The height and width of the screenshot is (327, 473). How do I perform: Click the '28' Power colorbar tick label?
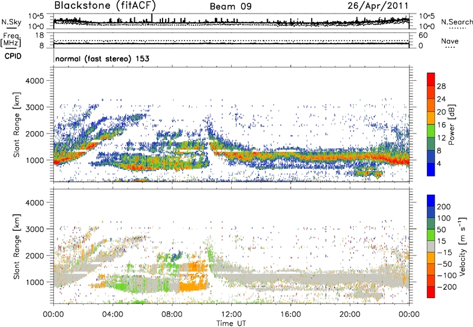[441, 86]
